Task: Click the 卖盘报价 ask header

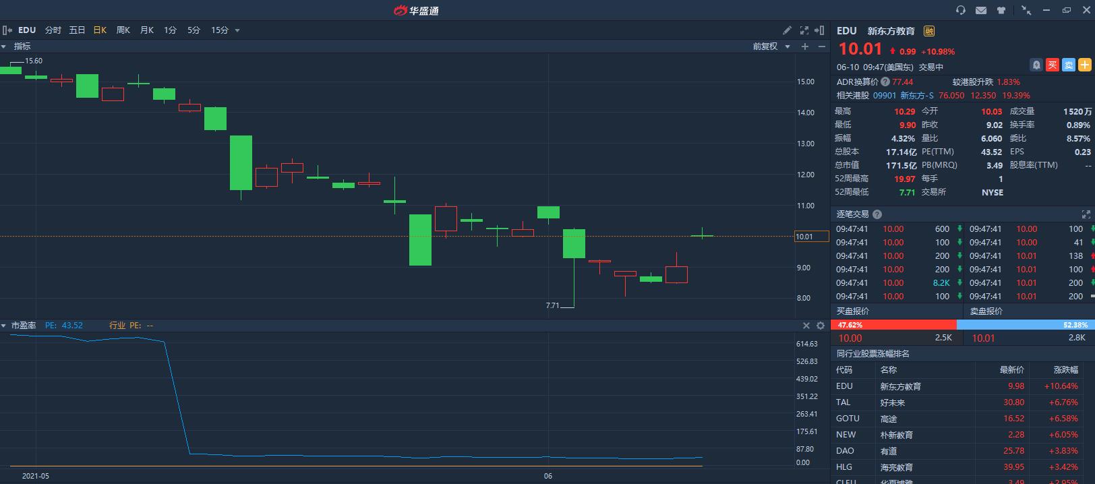Action: coord(986,311)
